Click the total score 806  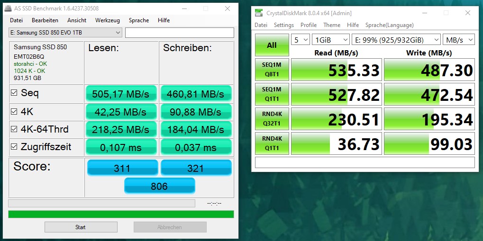(160, 186)
